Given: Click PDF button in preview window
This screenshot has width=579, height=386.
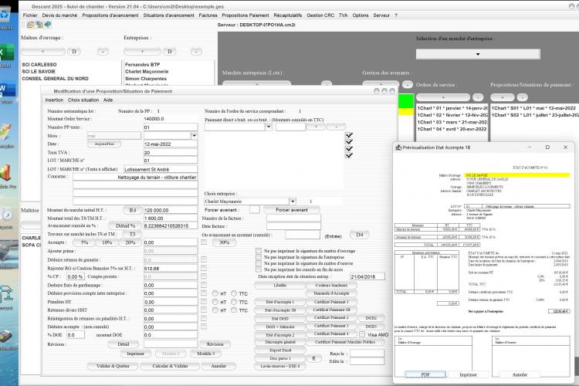Looking at the screenshot, I should click(x=425, y=374).
